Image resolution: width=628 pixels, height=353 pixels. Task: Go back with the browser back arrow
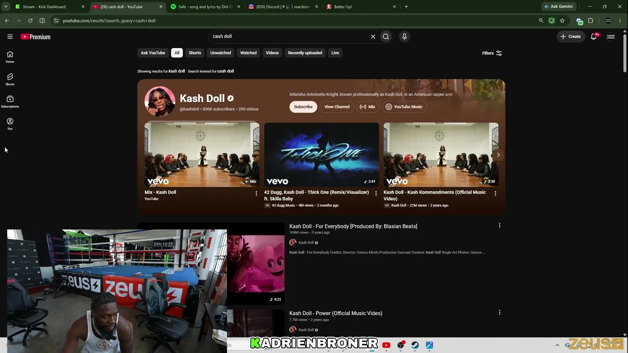[7, 21]
